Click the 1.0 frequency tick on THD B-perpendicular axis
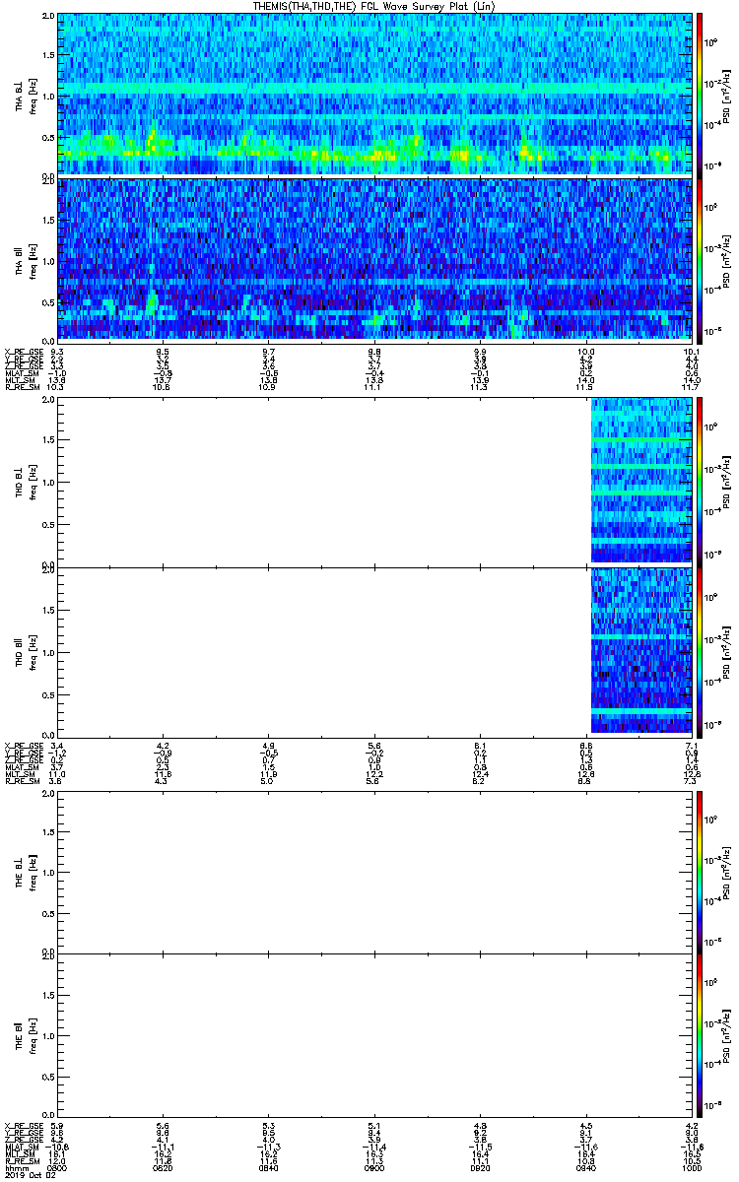This screenshot has height=1182, width=739. tap(48, 482)
